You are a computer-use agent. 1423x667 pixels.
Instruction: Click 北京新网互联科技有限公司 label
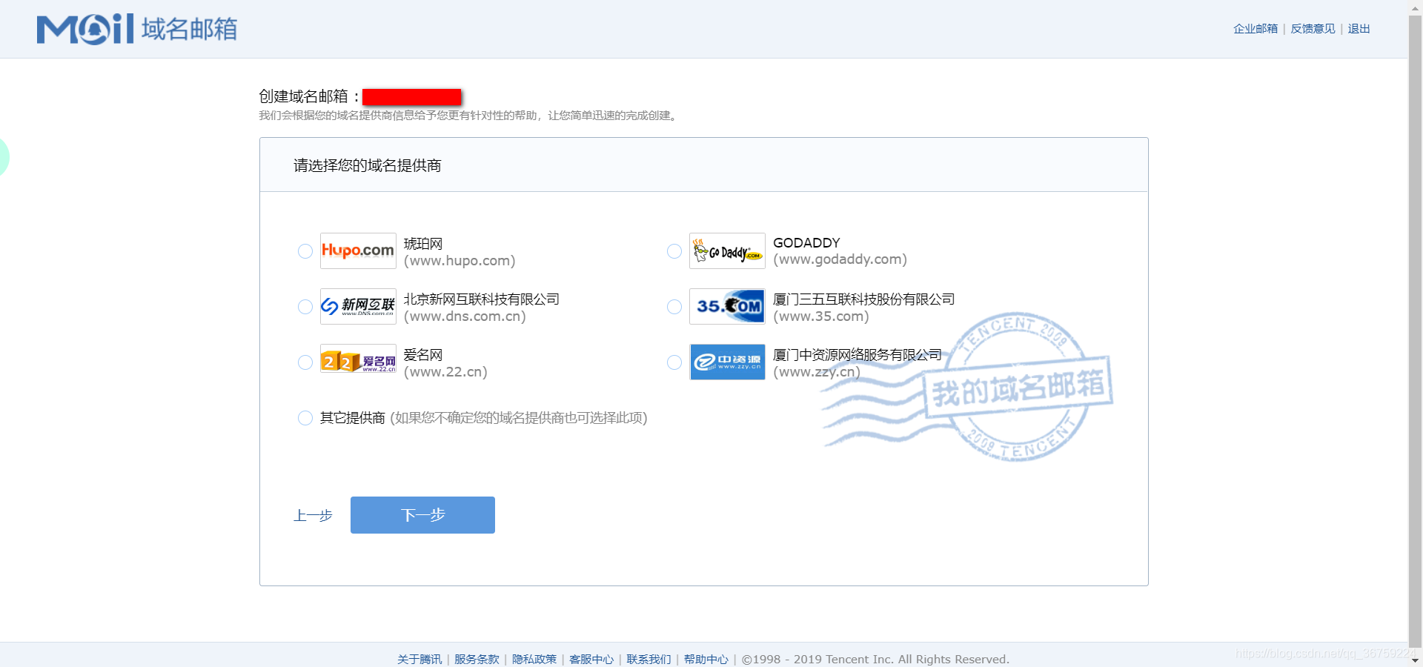tap(482, 299)
